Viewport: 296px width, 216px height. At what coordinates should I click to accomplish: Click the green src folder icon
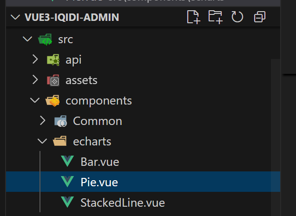coord(46,39)
